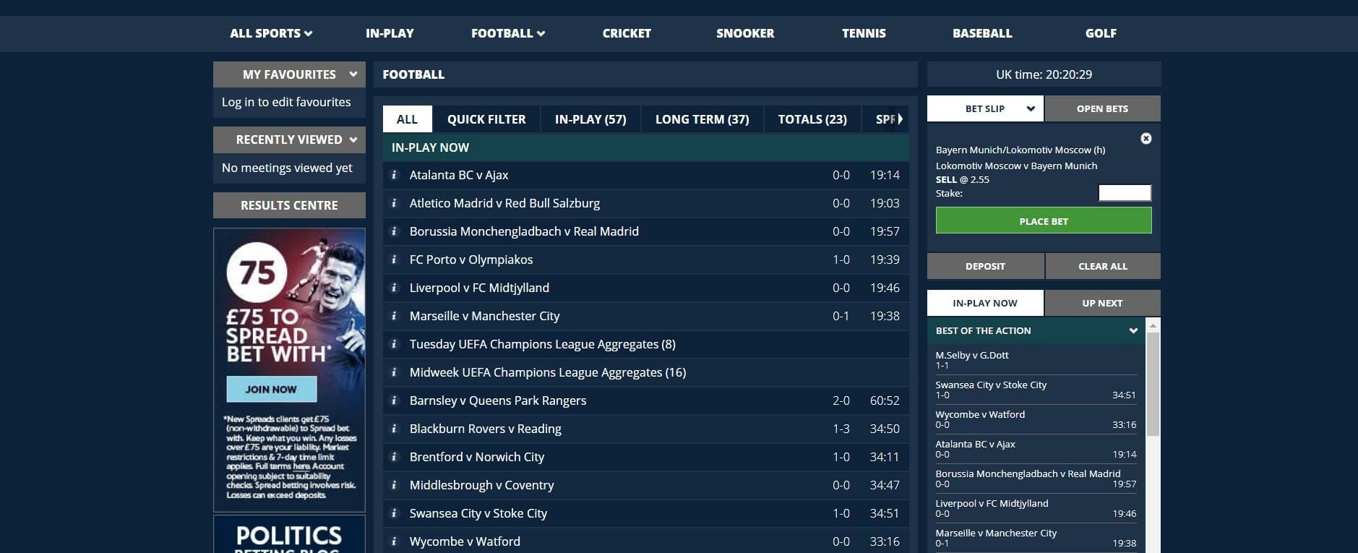
Task: Open Tuesday UEFA Champions League Aggregates (8)
Action: pos(543,344)
